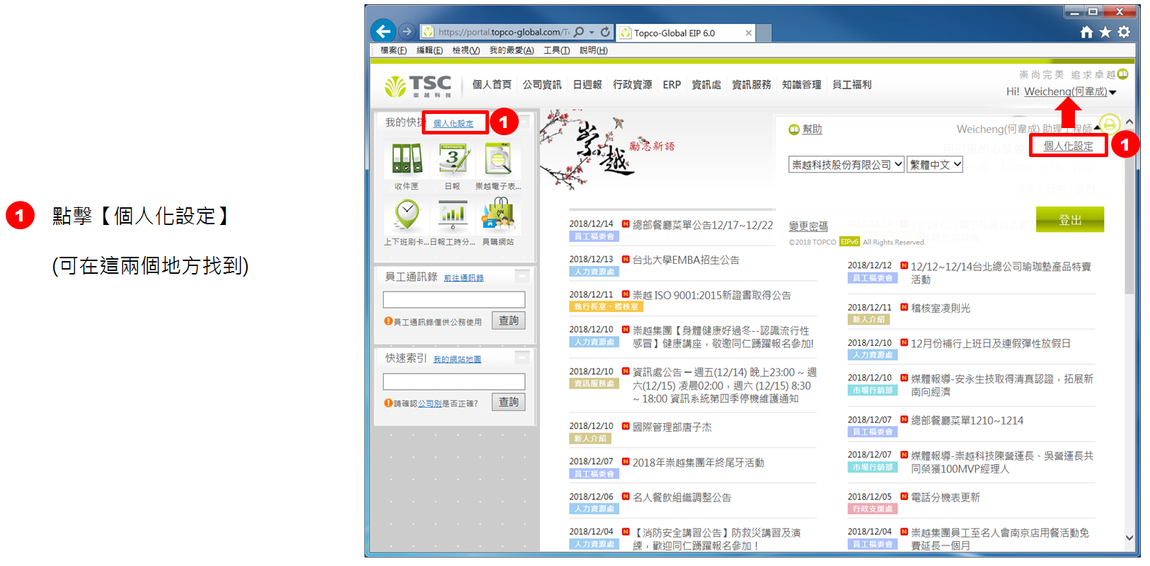Screen dimensions: 1150x566
Task: Open the 公司資訊 navigation menu
Action: click(542, 85)
